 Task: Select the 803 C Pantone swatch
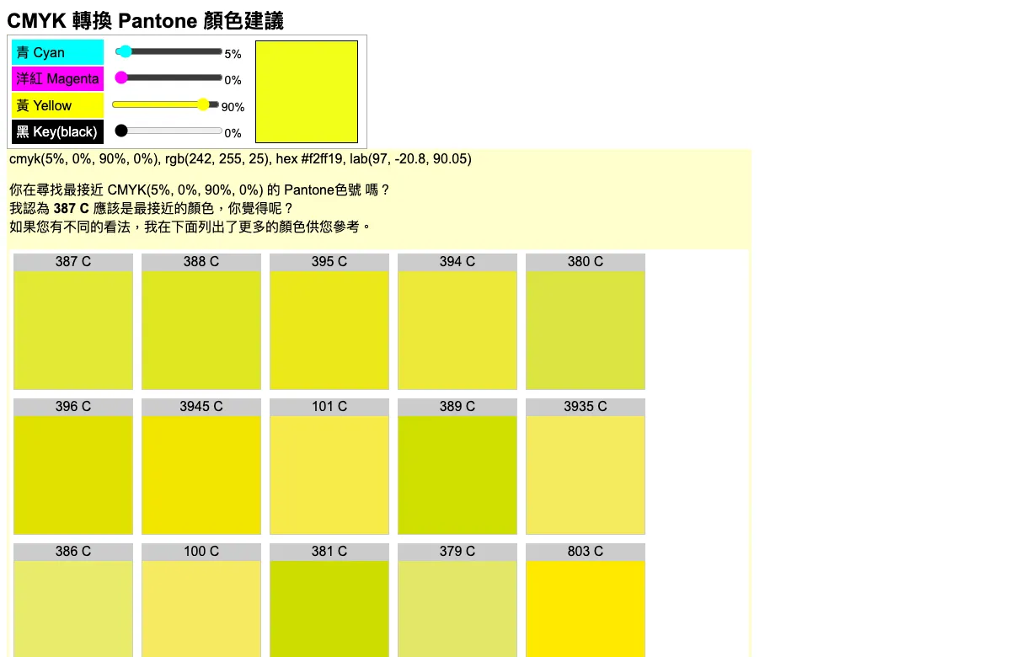[586, 600]
